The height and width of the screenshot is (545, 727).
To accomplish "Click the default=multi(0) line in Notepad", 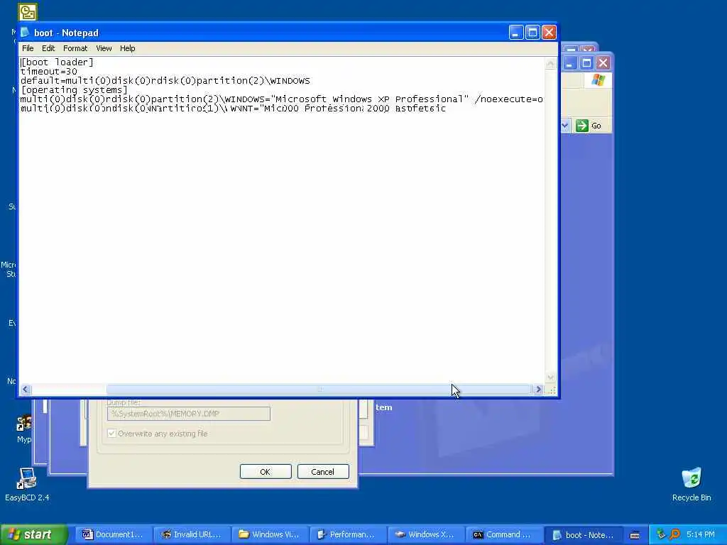I will [165, 81].
